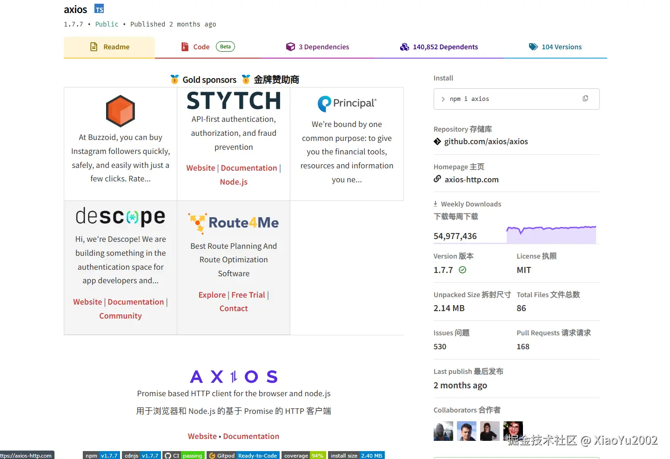The width and height of the screenshot is (670, 459).
Task: Click Route4Me Explore link
Action: 212,295
